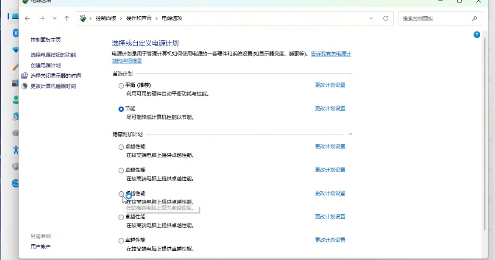Click the search magnifier icon
The height and width of the screenshot is (260, 495).
coord(474,18)
